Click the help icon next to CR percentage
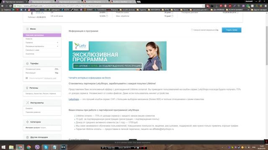This screenshot has width=268, height=150. tap(107, 12)
